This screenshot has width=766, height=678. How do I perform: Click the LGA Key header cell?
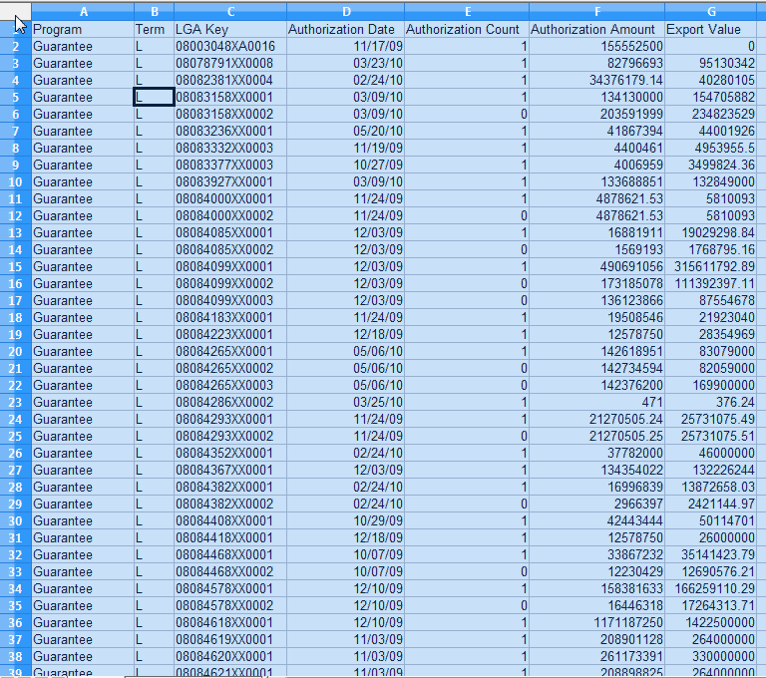230,29
